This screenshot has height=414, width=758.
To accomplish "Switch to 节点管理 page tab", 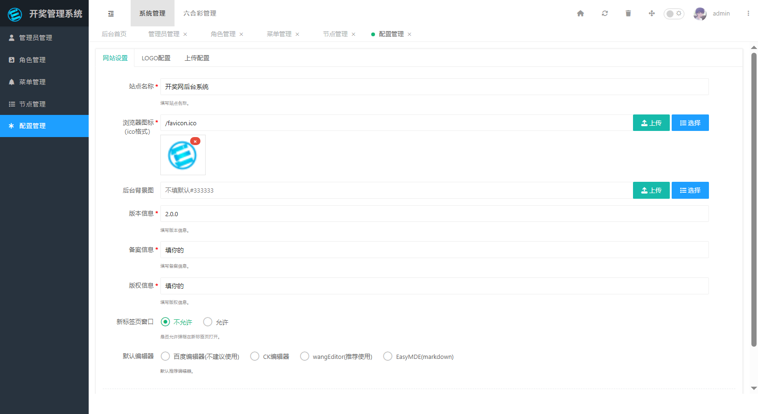I will [335, 34].
